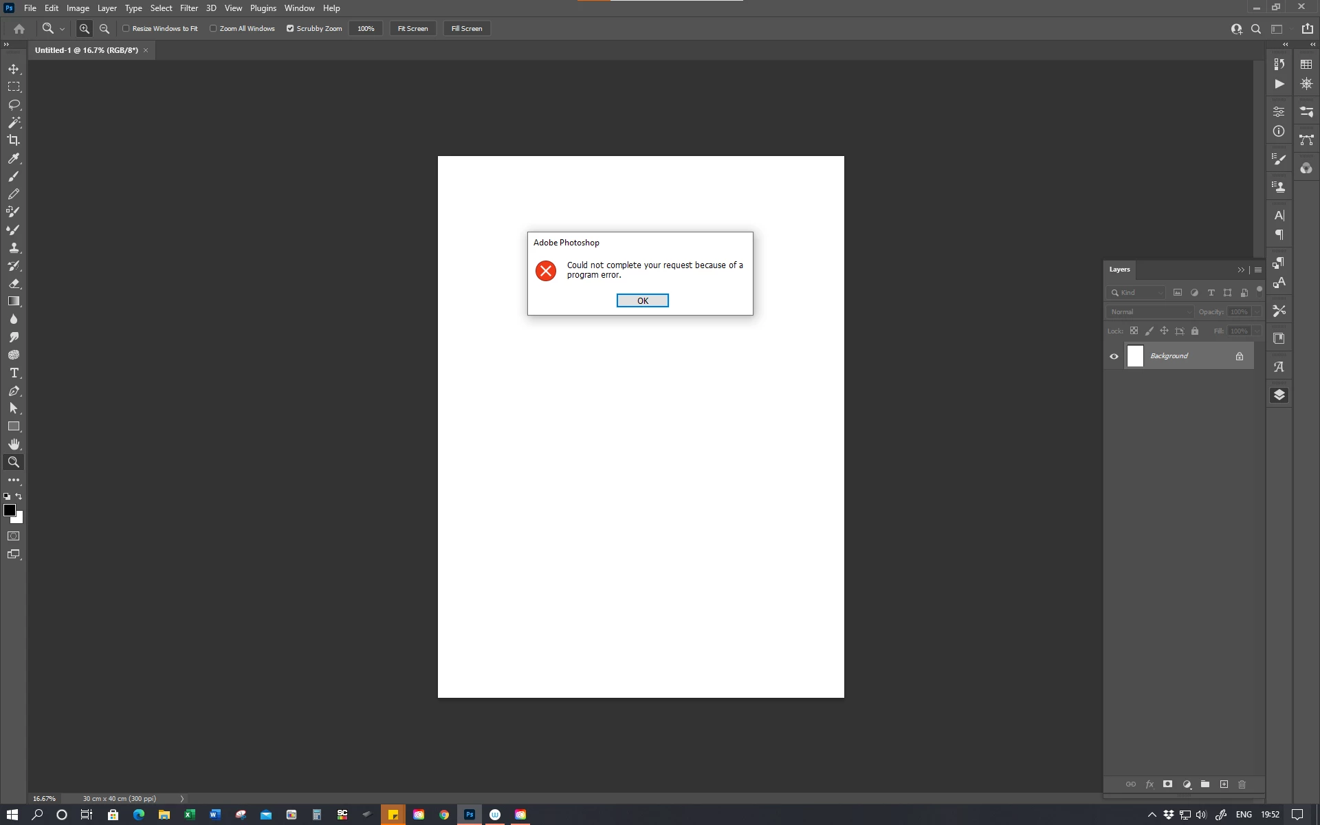This screenshot has width=1320, height=825.
Task: Disable the Scrubby Zoom checkbox
Action: click(290, 29)
